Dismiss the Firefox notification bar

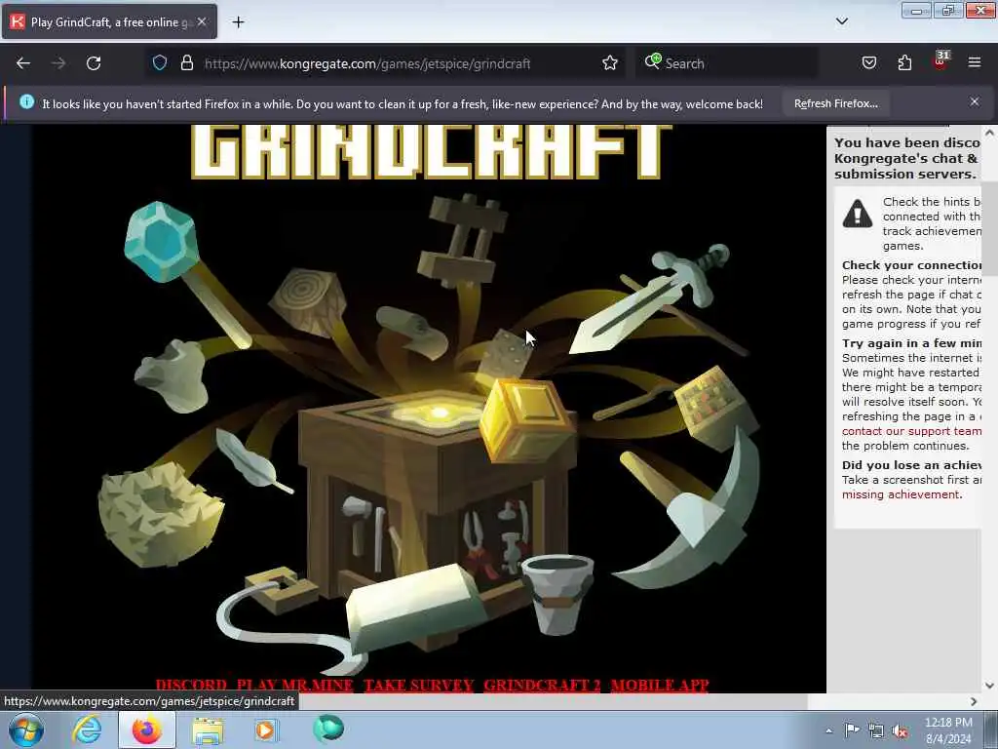(974, 101)
